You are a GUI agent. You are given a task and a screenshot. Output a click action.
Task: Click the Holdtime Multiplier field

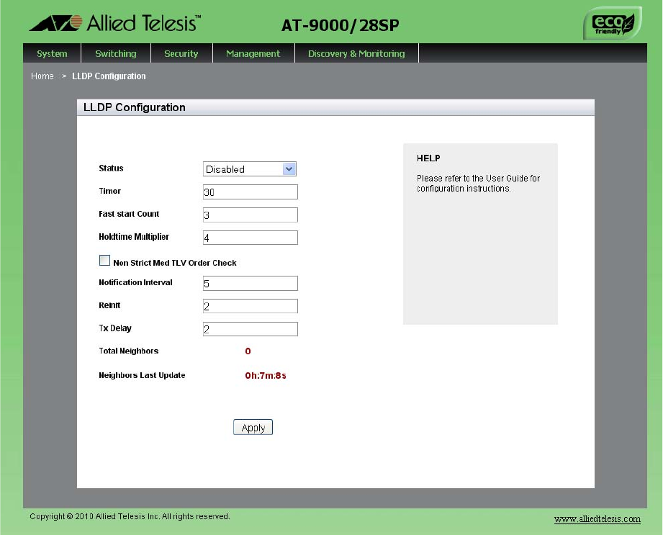(251, 238)
